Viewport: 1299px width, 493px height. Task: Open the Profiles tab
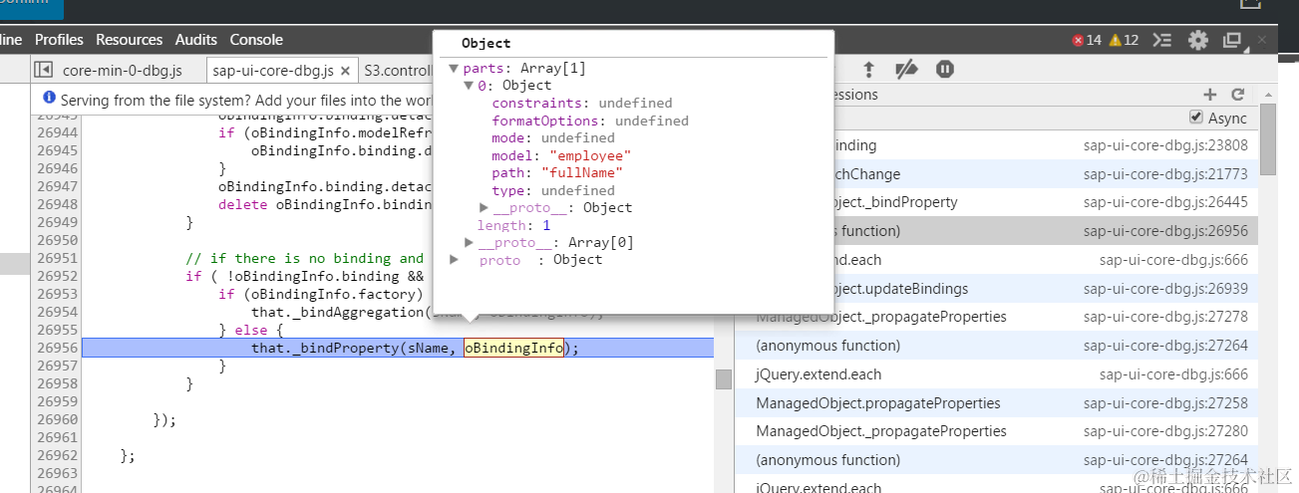(59, 40)
